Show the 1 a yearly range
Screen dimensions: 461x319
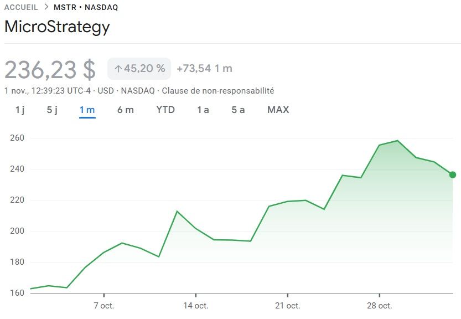click(203, 110)
